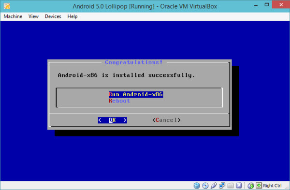This screenshot has width=290, height=190.
Task: Click the network adapters status icon
Action: click(222, 185)
